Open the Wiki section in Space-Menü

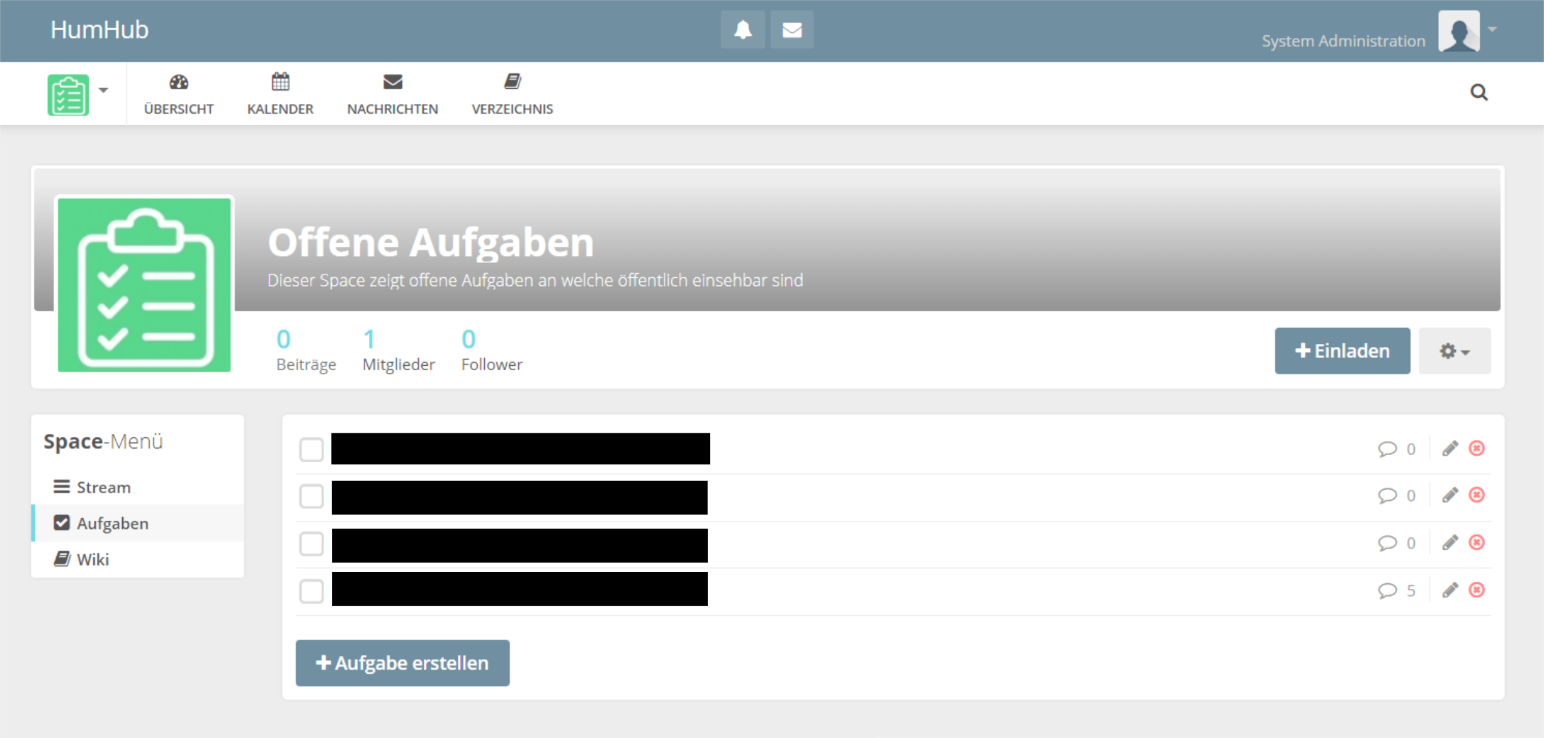[94, 558]
